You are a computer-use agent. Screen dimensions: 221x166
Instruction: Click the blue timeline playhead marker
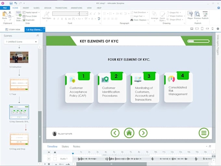click(73, 153)
